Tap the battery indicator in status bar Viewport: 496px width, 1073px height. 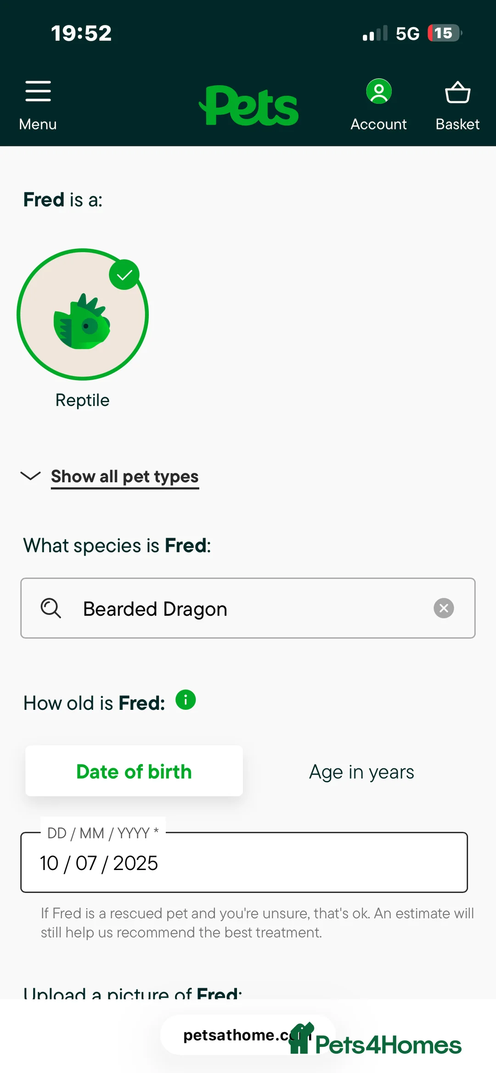point(444,33)
